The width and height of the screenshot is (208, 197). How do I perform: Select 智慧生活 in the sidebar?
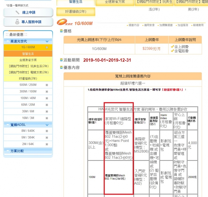[28, 54]
